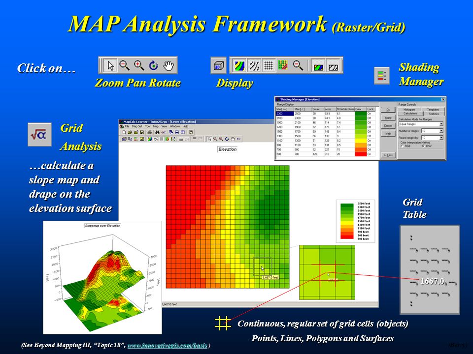473x354 pixels.
Task: Click the selected Min cell 2300
Action: point(285,114)
